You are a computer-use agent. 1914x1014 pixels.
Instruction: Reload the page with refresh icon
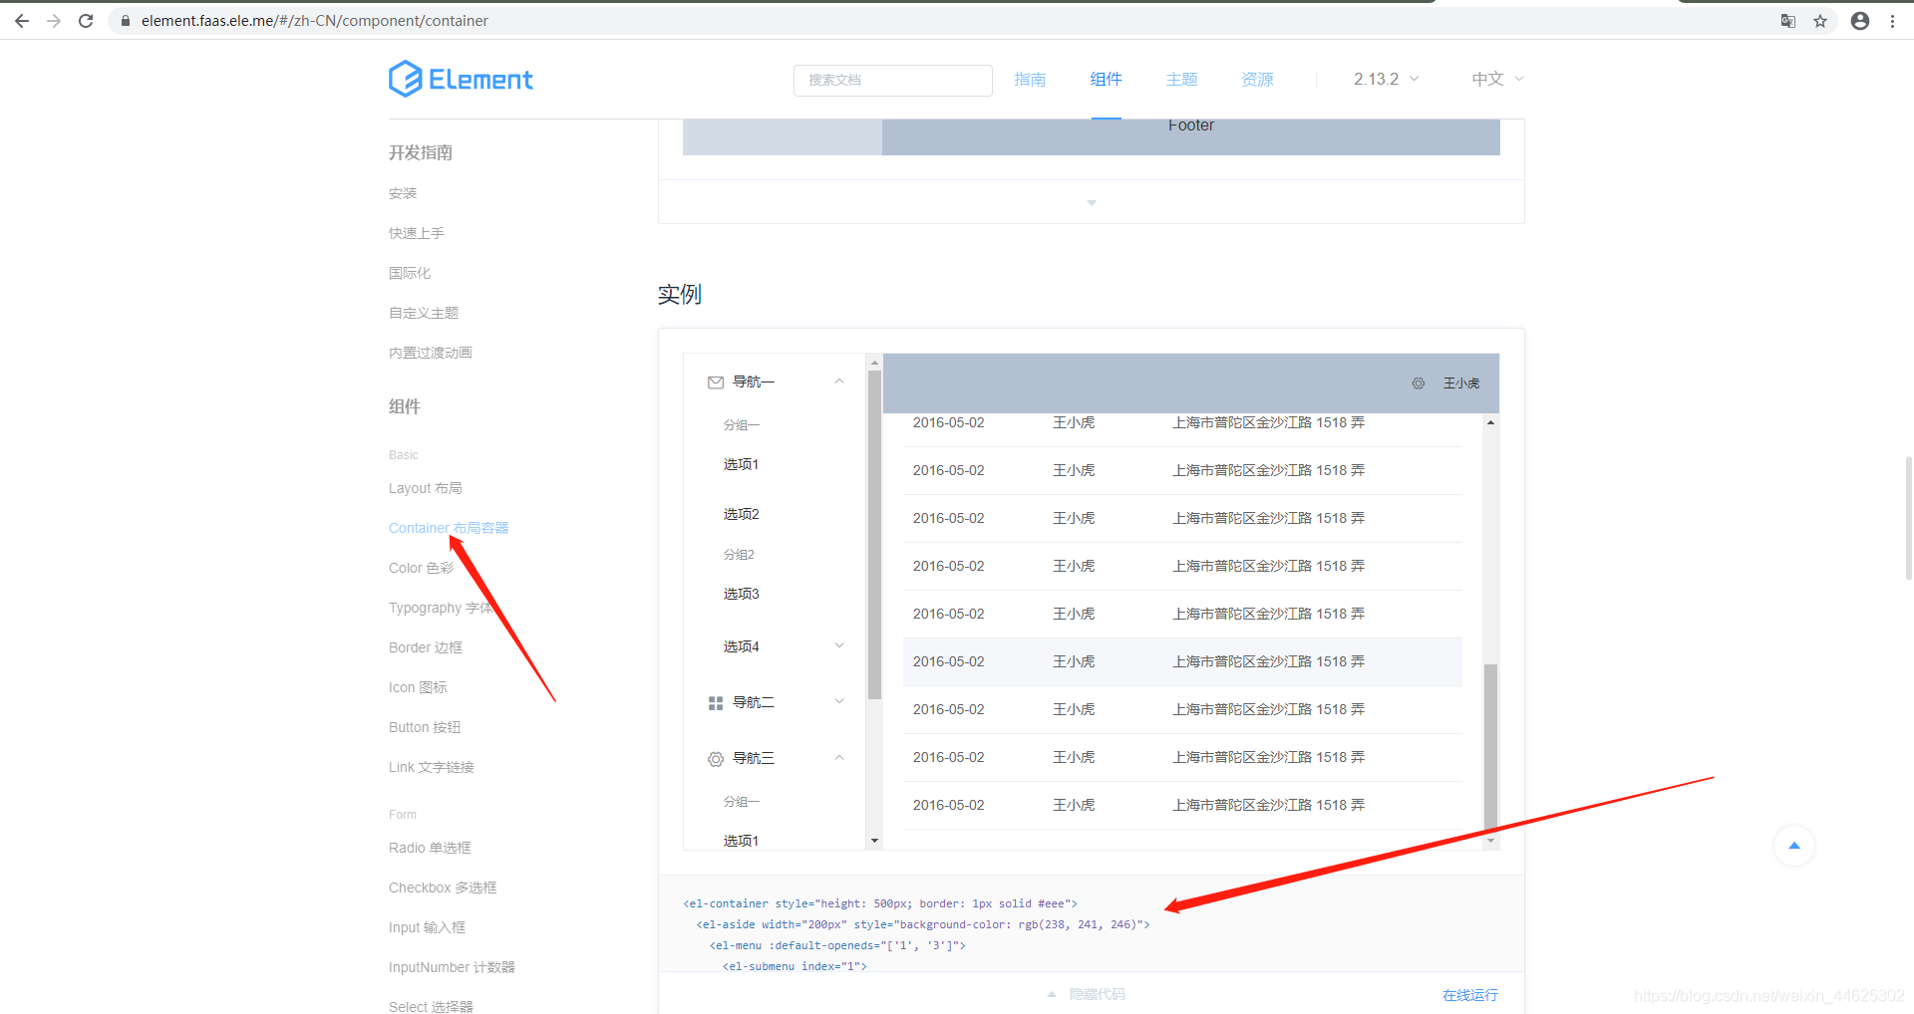click(86, 21)
